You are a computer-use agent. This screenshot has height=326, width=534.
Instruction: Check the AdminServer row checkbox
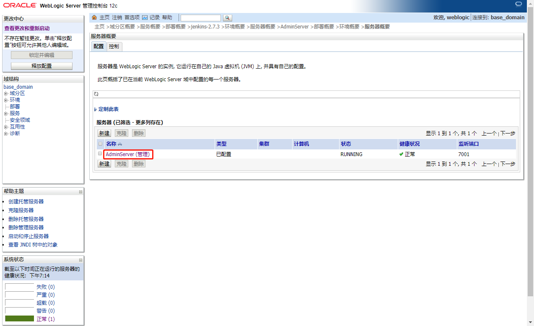pyautogui.click(x=100, y=154)
